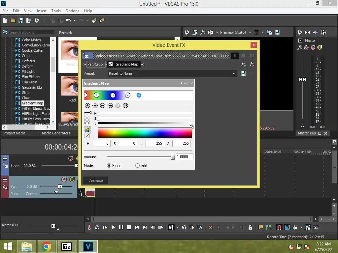Open the Edit menu
This screenshot has height=253, width=338.
click(16, 11)
